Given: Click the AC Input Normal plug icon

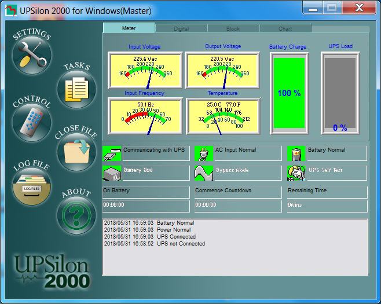Looking at the screenshot, I should click(204, 153).
